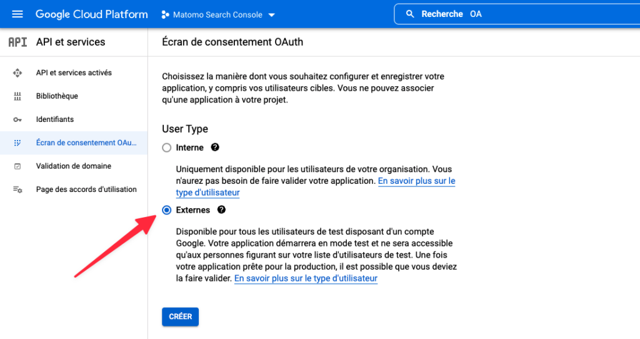Image resolution: width=640 pixels, height=339 pixels.
Task: Click the Validation de domaine checkbox icon
Action: [17, 166]
